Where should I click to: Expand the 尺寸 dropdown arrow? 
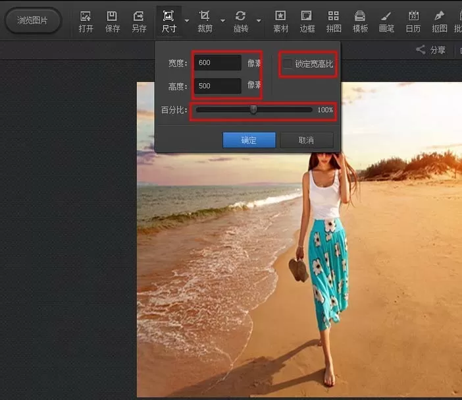coord(187,20)
